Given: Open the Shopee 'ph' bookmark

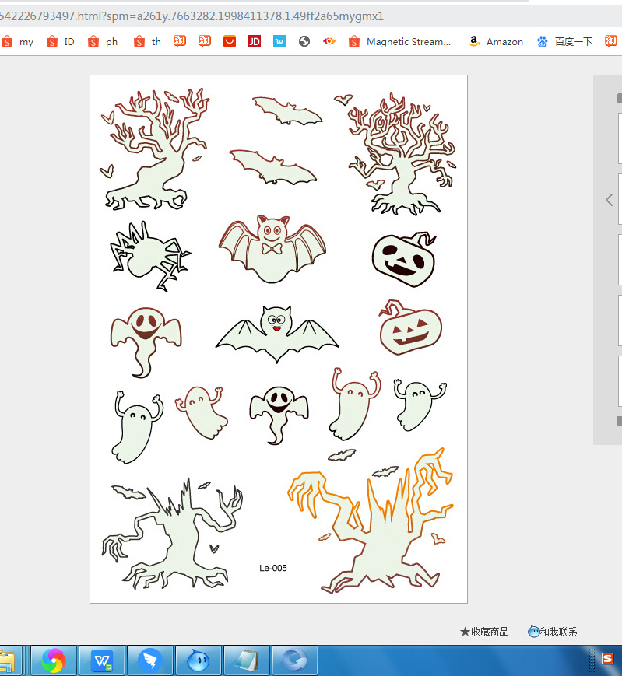Looking at the screenshot, I should pyautogui.click(x=104, y=41).
